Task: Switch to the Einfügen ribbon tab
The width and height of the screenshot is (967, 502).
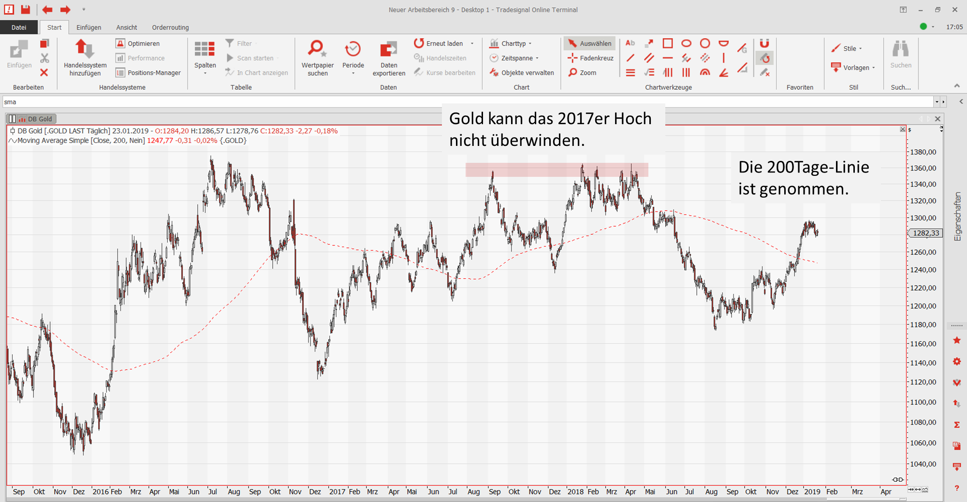Action: click(x=88, y=28)
